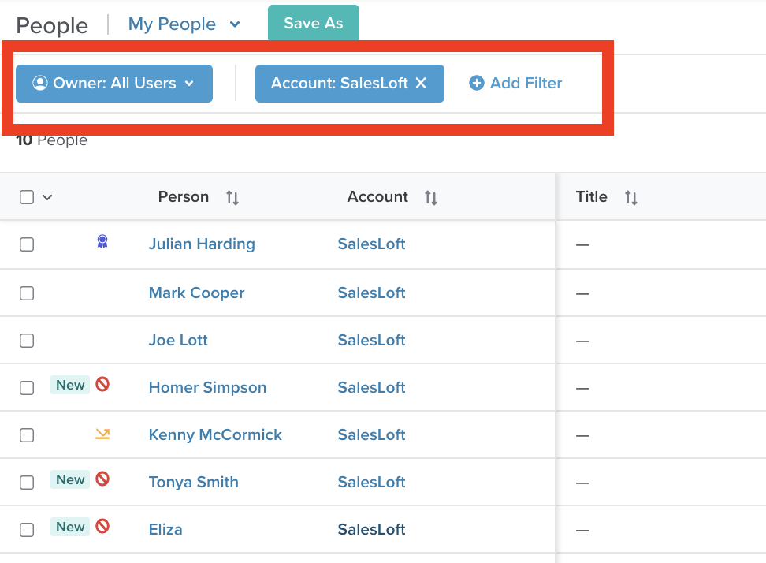The height and width of the screenshot is (563, 766).
Task: Sort the table by the Person column
Action: point(232,197)
